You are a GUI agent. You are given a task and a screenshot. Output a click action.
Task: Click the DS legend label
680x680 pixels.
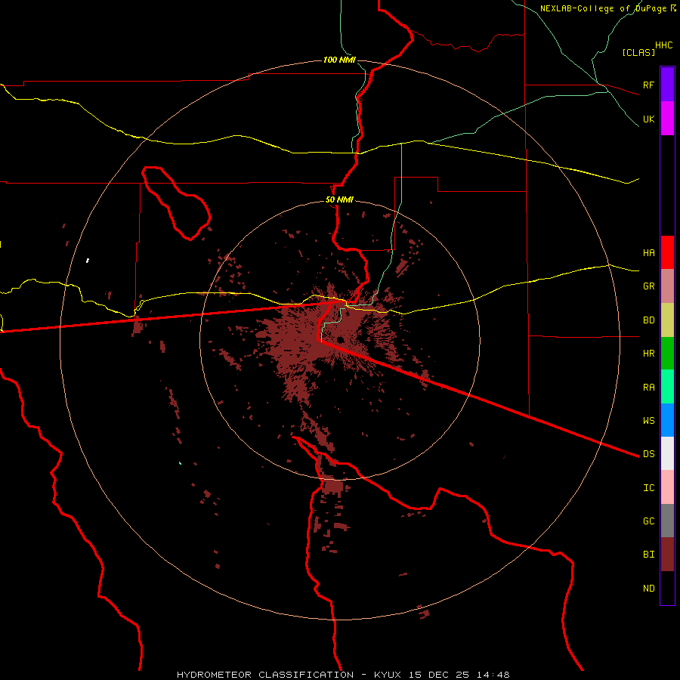coord(648,454)
